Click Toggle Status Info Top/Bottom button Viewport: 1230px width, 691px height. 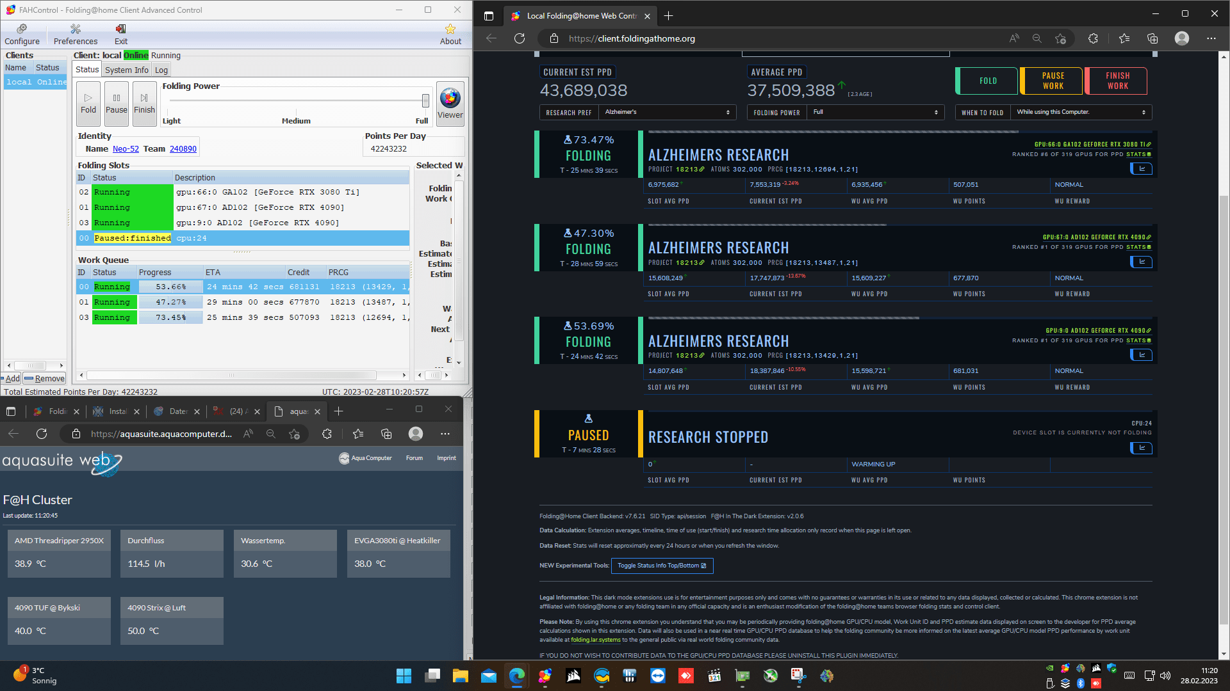click(662, 566)
